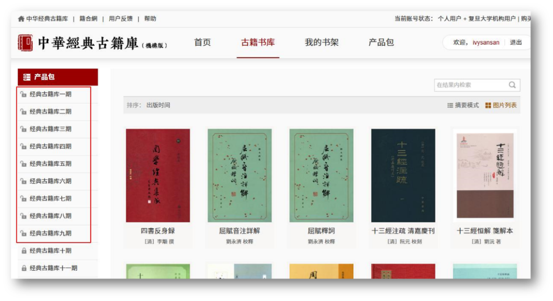Click the 摘要模式 list icon
The image size is (553, 301).
tap(450, 105)
